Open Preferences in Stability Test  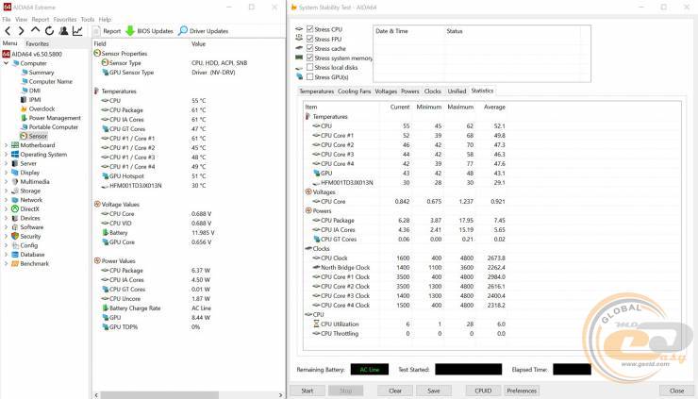click(522, 391)
